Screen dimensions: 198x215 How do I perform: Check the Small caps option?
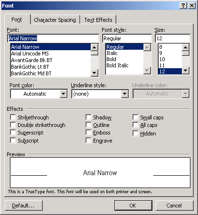pos(135,117)
